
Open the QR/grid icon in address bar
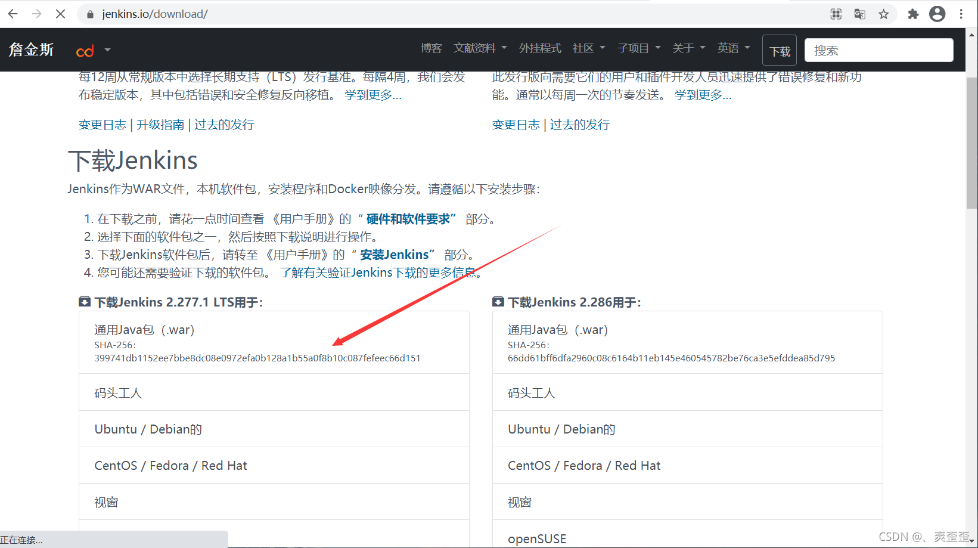(836, 14)
